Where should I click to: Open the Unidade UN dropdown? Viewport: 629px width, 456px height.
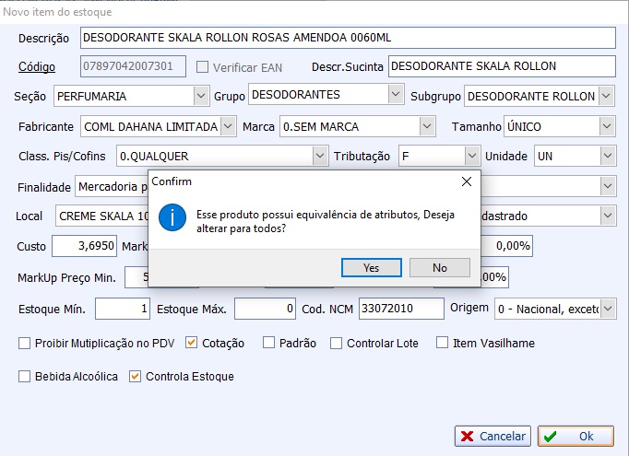608,156
